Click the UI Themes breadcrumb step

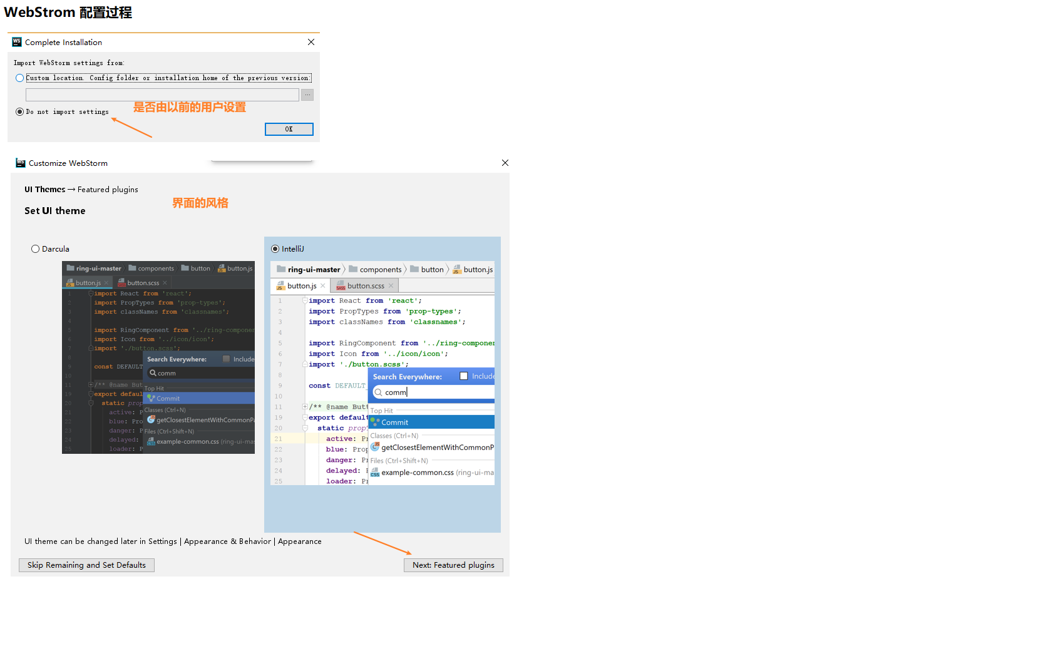click(45, 190)
